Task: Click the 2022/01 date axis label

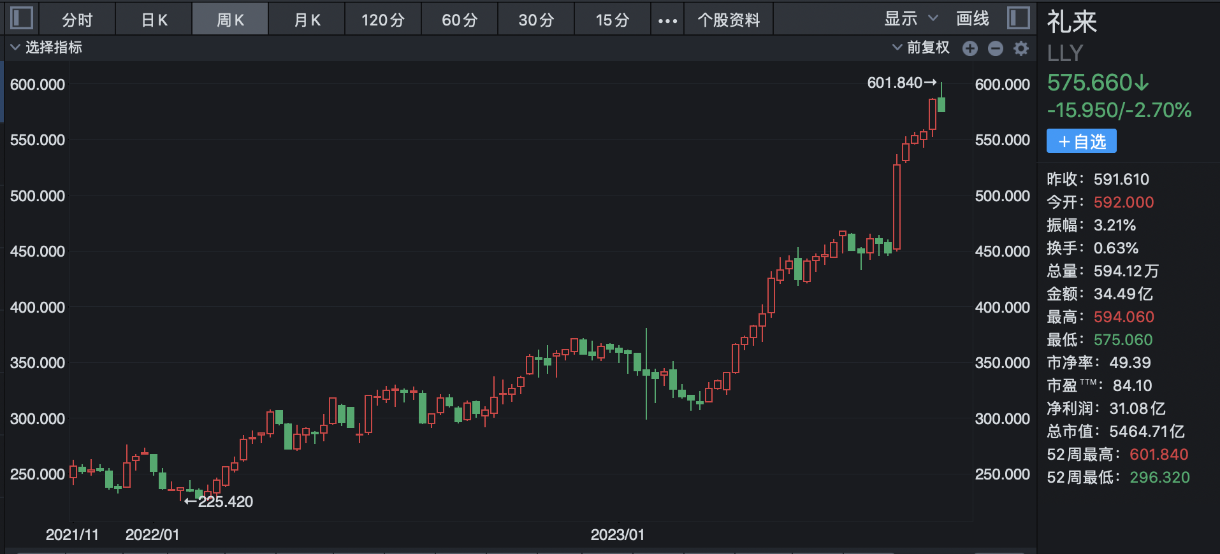Action: [x=152, y=534]
